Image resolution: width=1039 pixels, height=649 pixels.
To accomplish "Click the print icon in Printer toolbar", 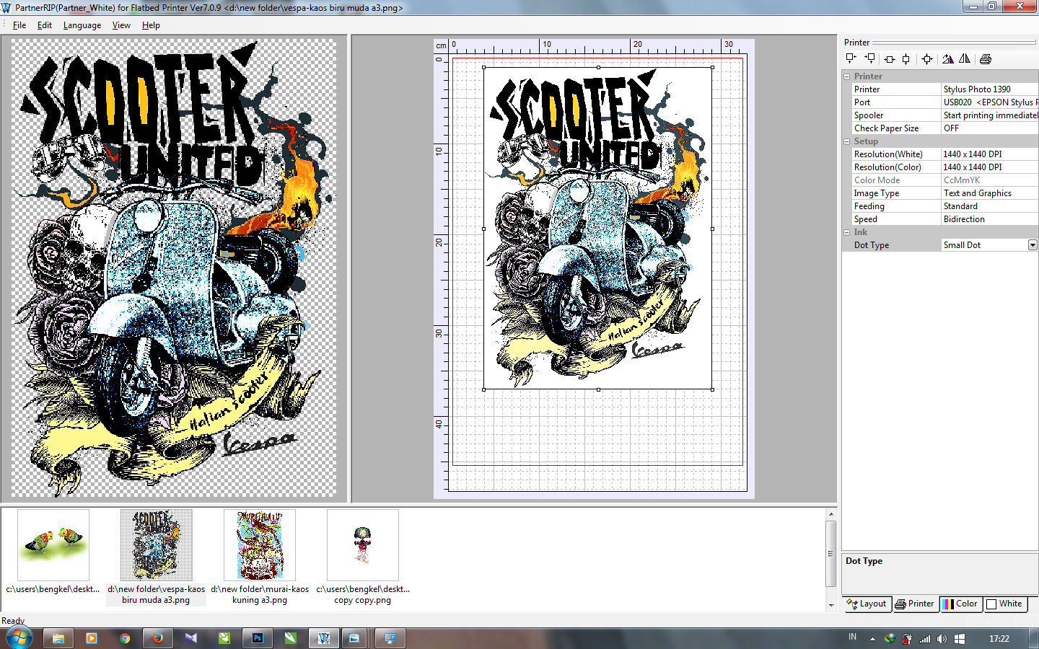I will (x=986, y=59).
